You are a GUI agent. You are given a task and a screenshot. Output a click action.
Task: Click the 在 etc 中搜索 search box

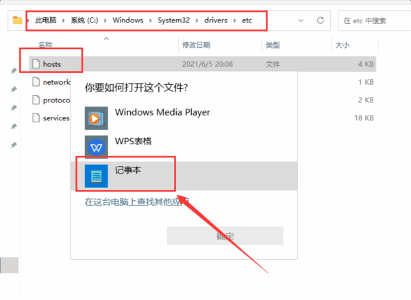370,21
